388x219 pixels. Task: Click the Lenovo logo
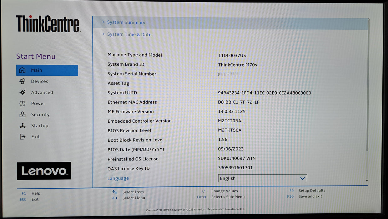(x=44, y=171)
